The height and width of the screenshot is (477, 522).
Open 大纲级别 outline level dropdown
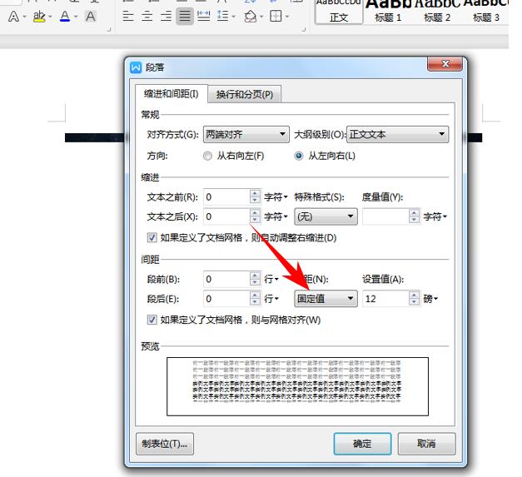[397, 135]
